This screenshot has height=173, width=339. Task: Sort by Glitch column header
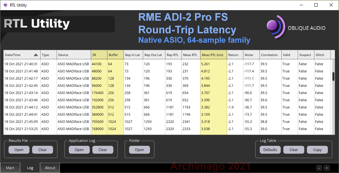point(322,55)
